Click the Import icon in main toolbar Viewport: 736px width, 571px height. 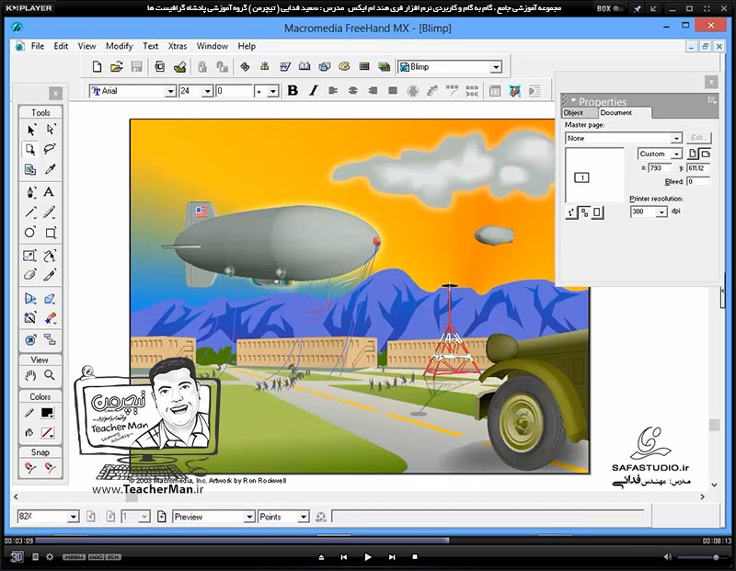pyautogui.click(x=179, y=66)
